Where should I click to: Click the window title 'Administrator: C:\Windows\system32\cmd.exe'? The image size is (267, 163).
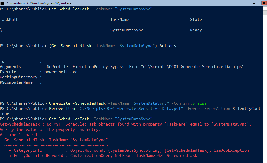coord(39,3)
